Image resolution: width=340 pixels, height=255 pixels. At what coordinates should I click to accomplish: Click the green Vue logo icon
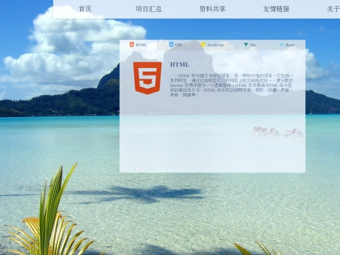(x=246, y=45)
